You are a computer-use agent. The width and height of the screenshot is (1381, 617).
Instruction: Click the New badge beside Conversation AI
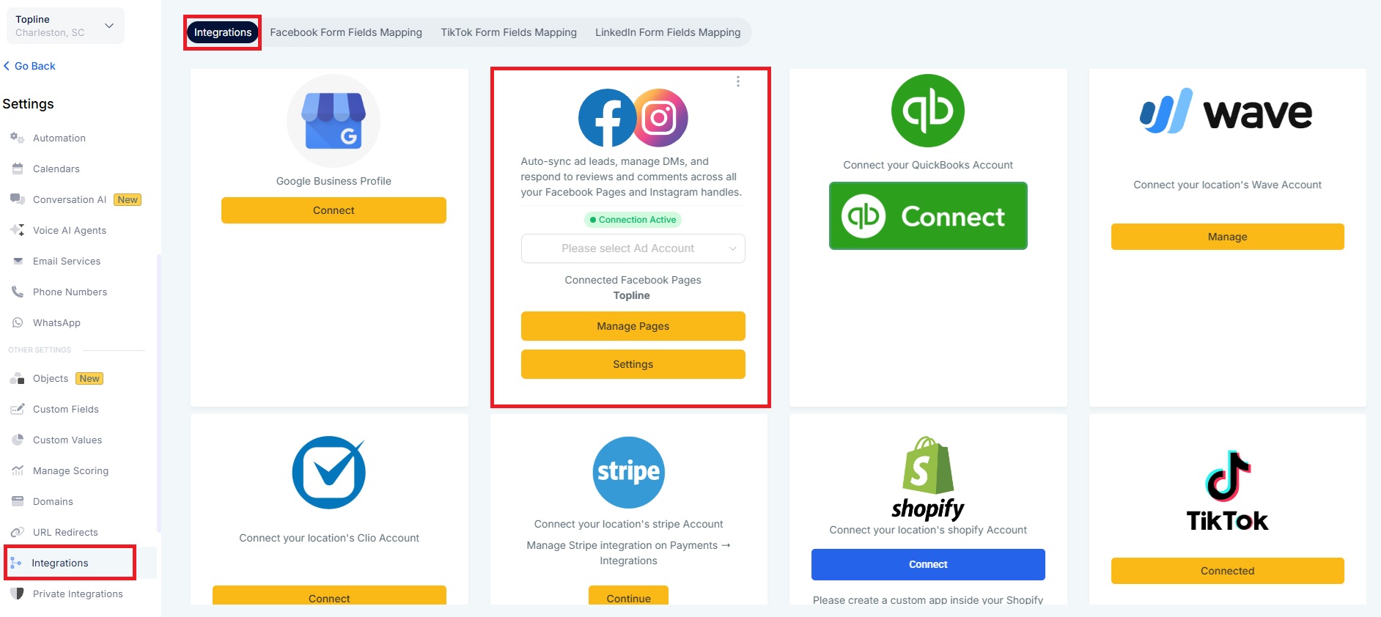[x=128, y=199]
